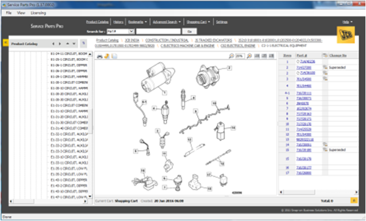Viewport: 366px width, 221px height.
Task: Open the Licensing menu
Action: coord(38,13)
